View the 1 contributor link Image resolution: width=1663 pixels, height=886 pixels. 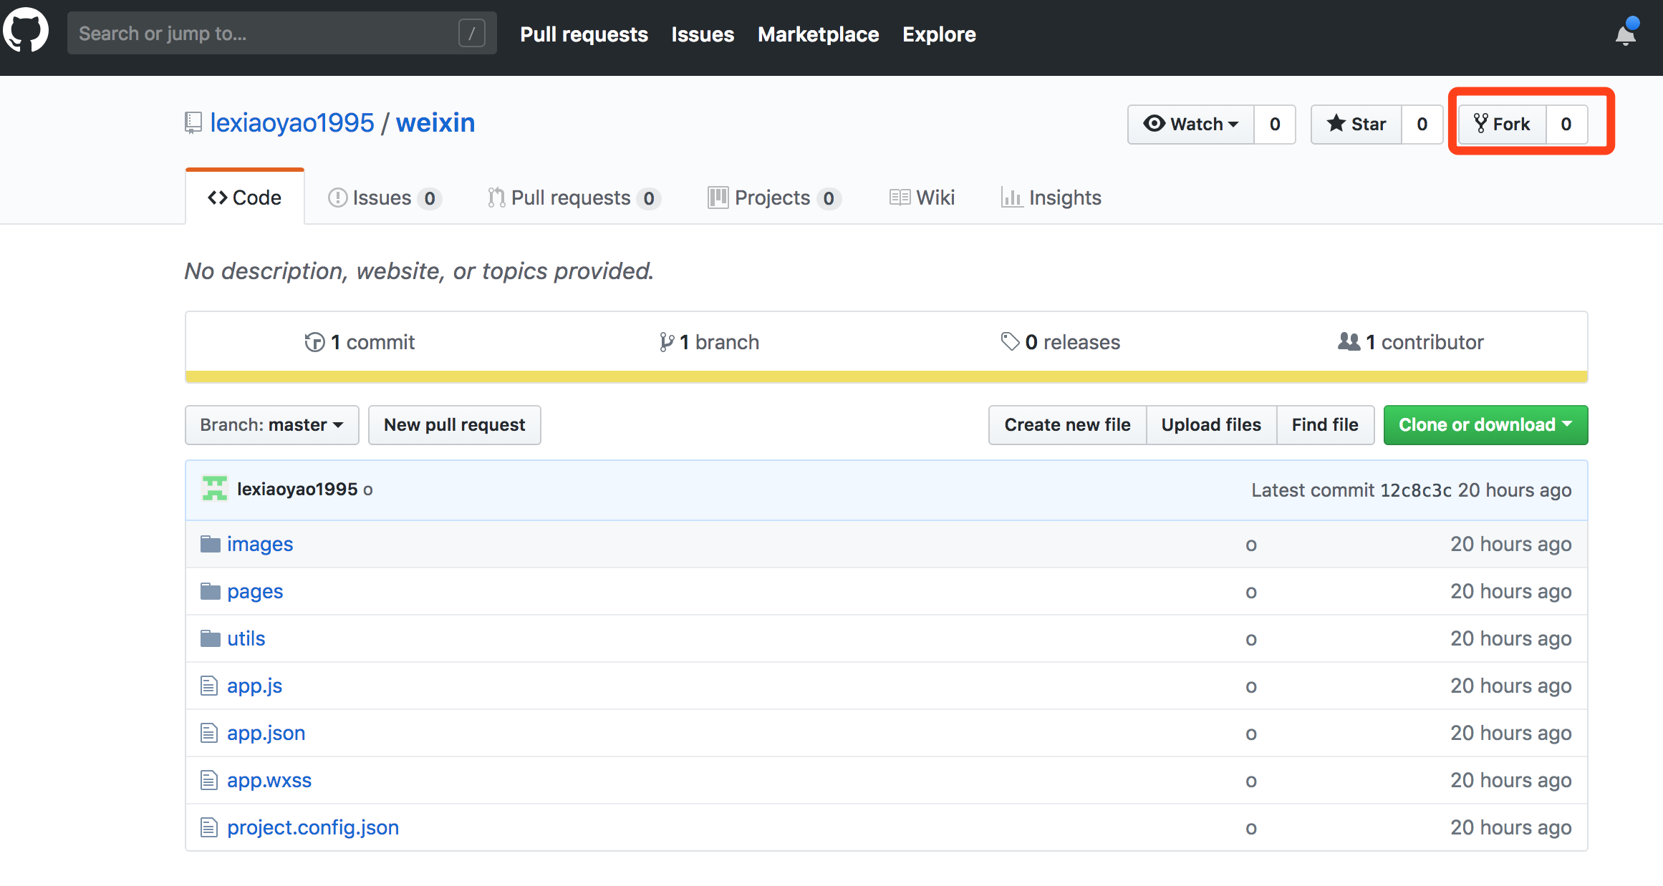pos(1411,342)
